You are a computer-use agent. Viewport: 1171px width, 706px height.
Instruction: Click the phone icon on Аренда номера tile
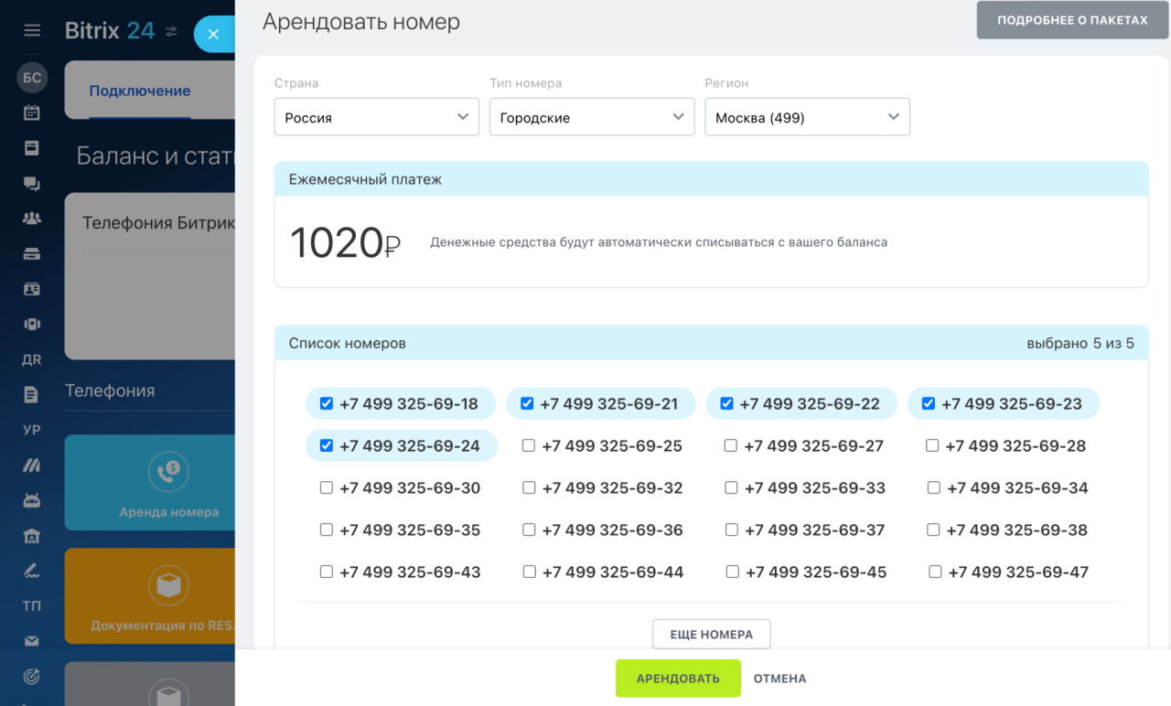[168, 473]
